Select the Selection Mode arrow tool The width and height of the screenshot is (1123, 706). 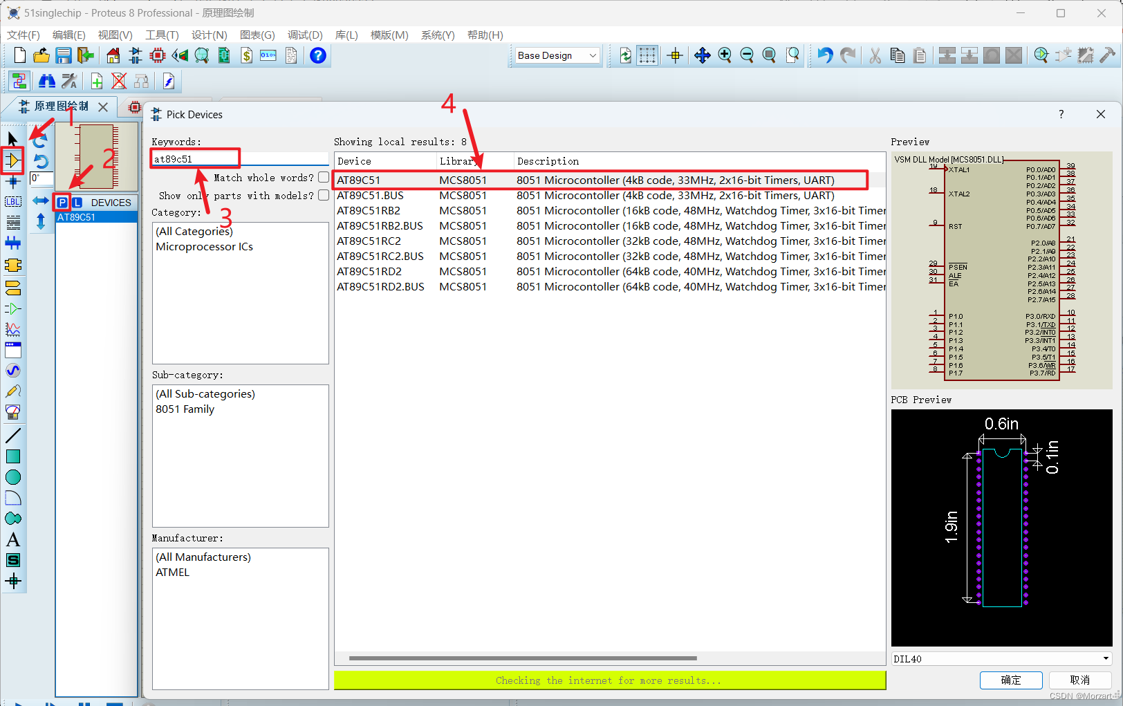point(12,139)
